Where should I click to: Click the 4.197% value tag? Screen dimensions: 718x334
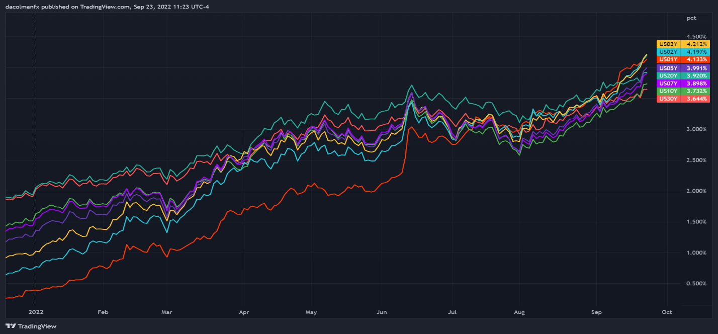point(695,52)
